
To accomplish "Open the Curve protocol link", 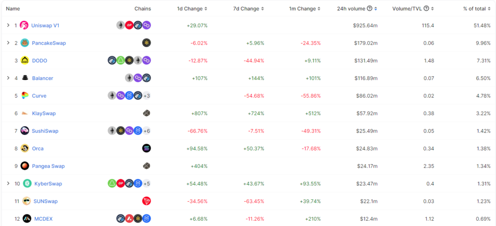I will (x=39, y=96).
